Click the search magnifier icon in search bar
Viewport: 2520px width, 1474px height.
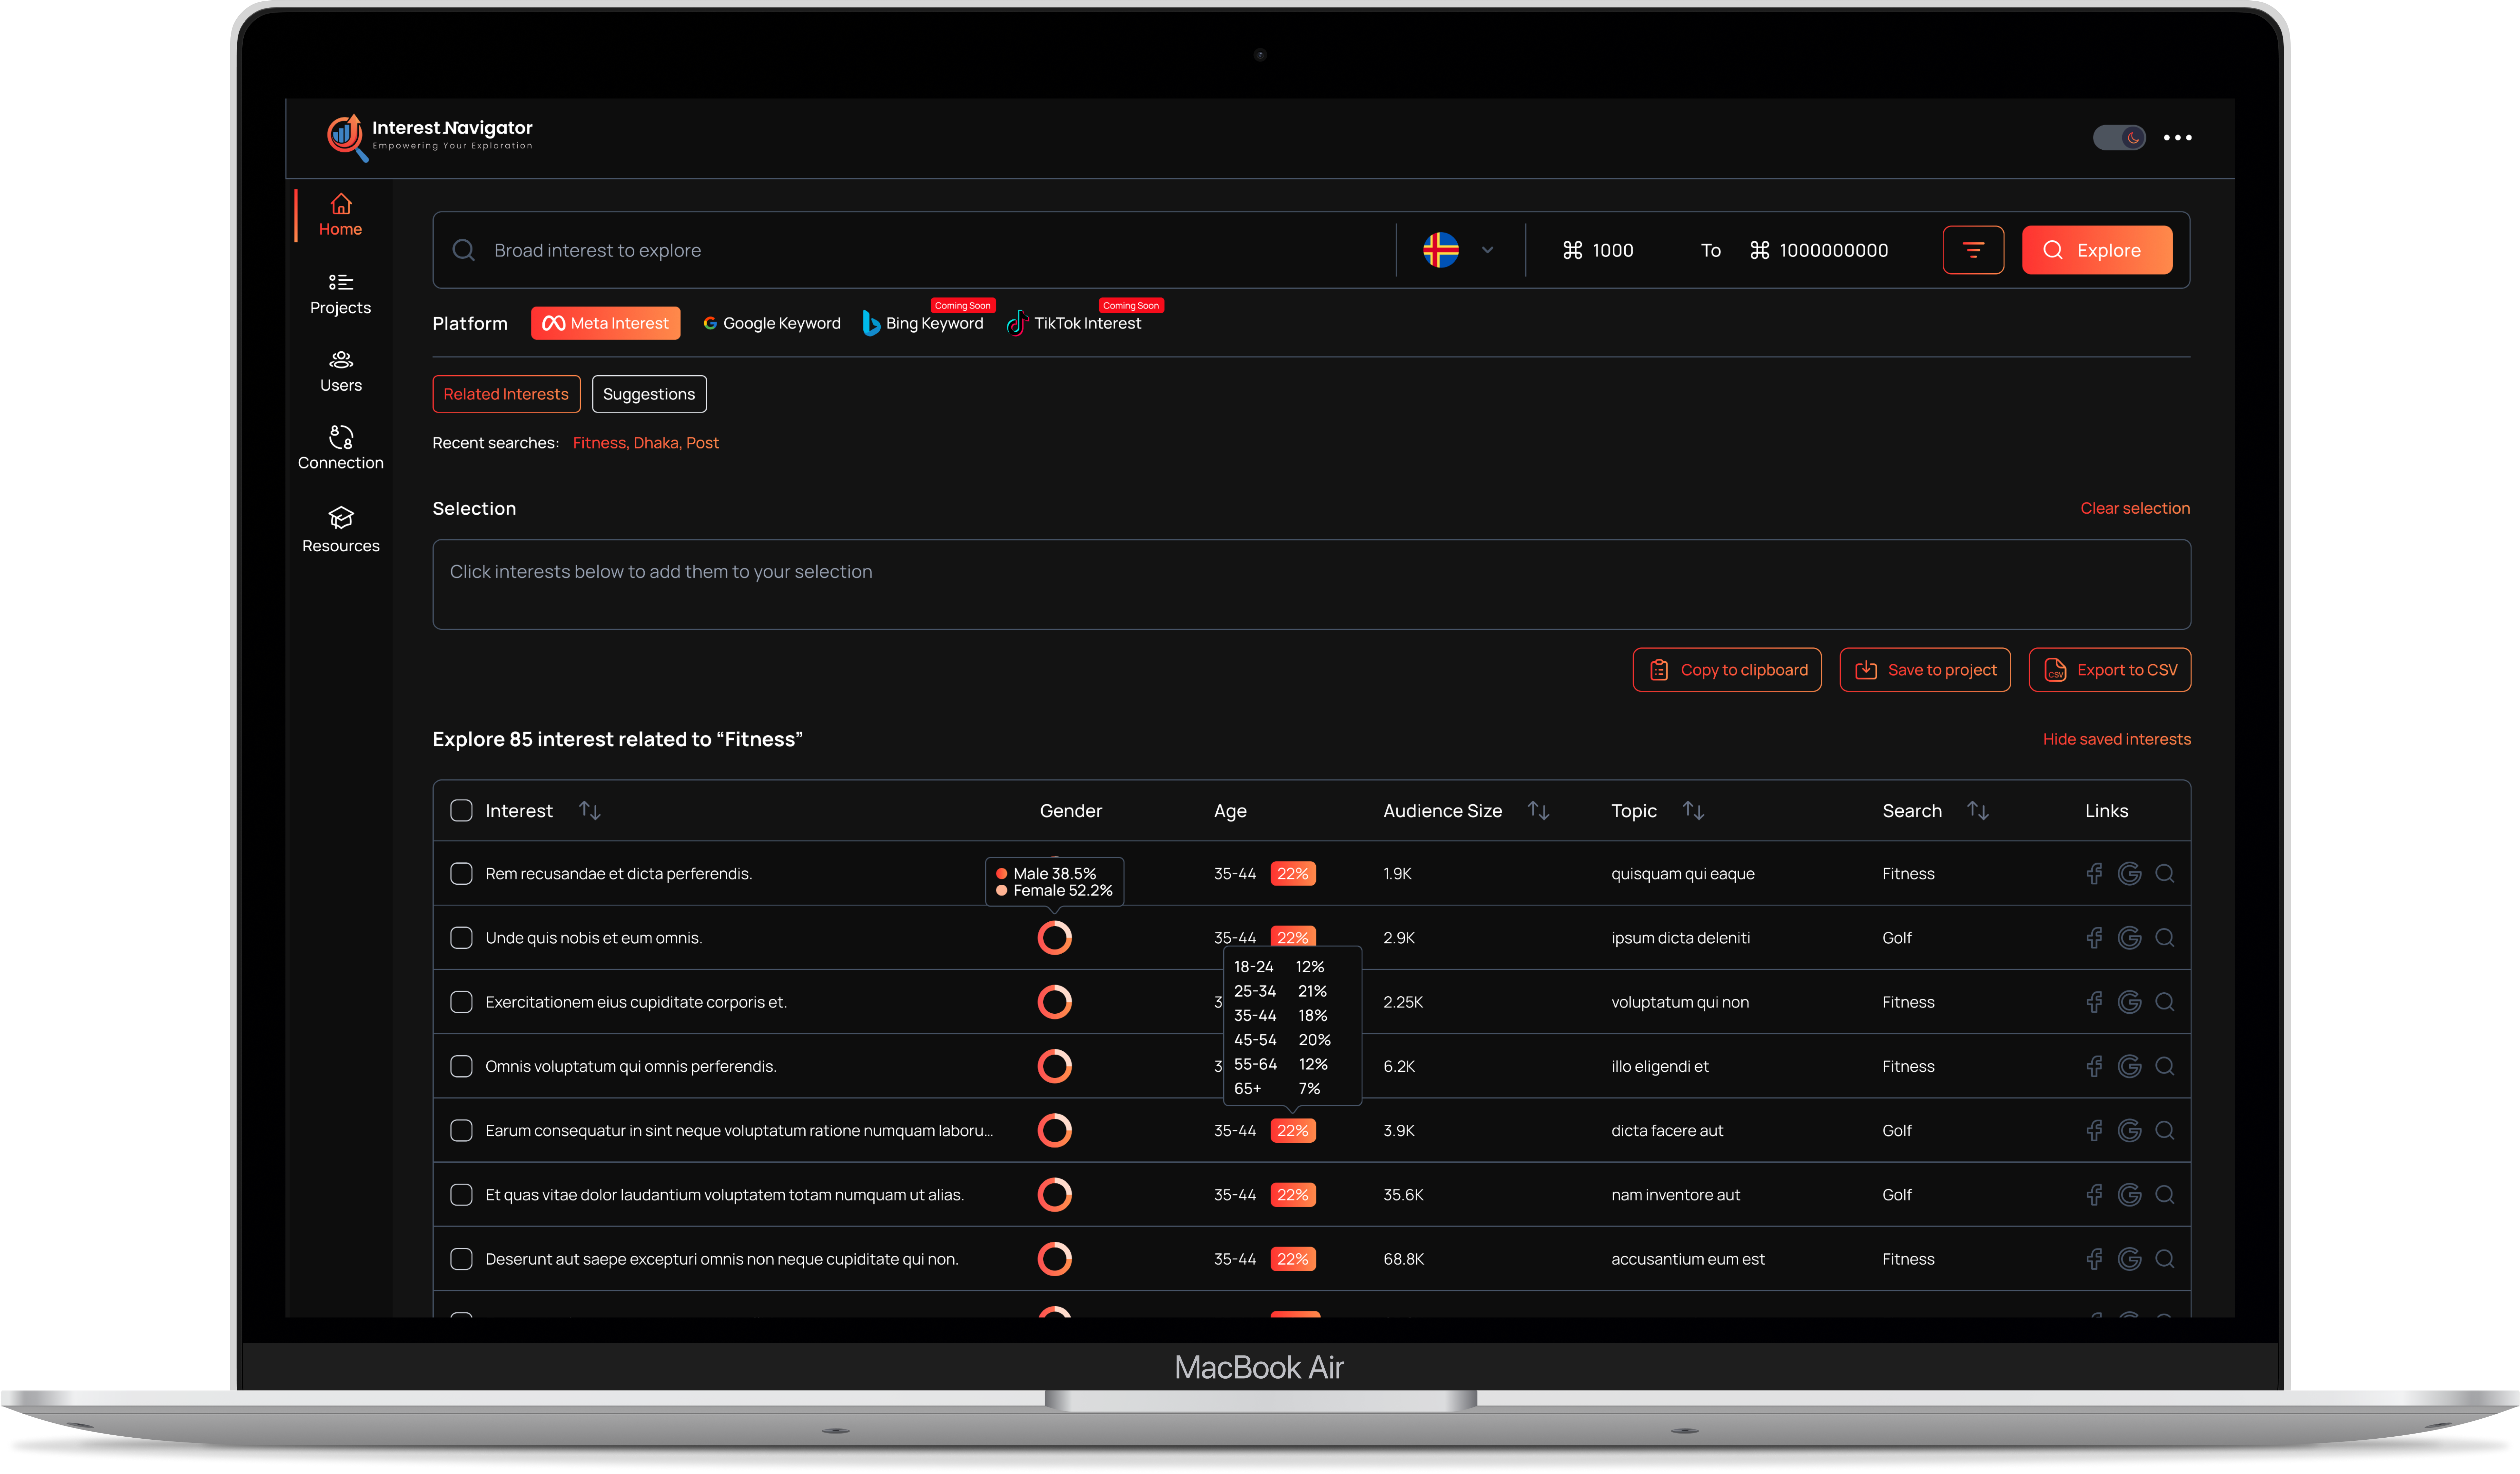pyautogui.click(x=463, y=250)
